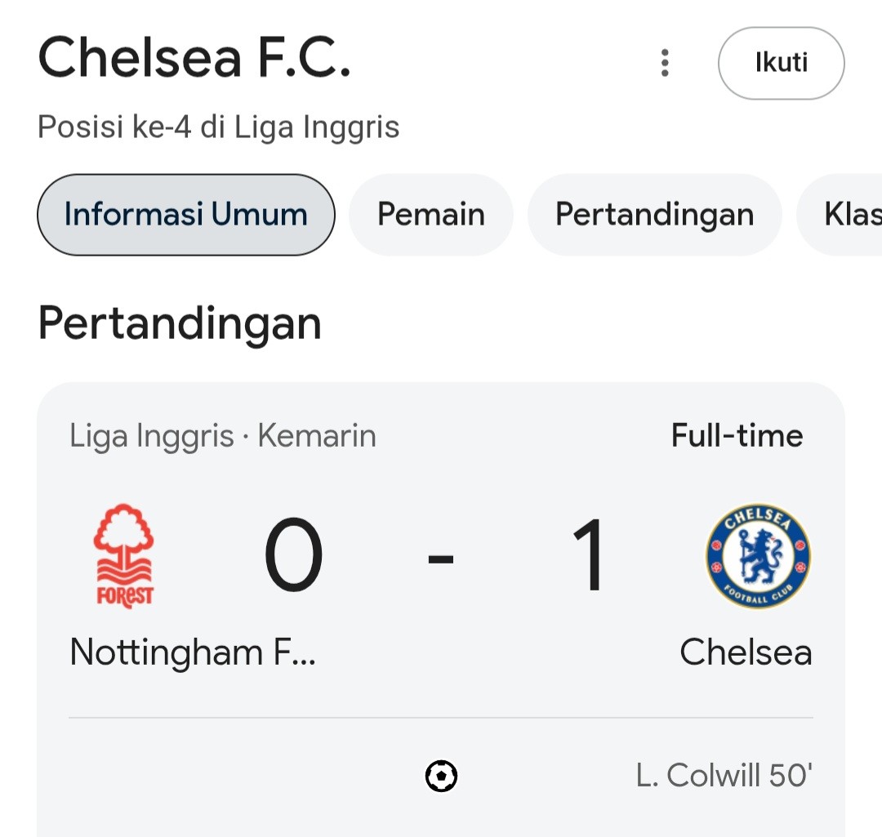882x837 pixels.
Task: Click the Full-time match status
Action: click(737, 435)
